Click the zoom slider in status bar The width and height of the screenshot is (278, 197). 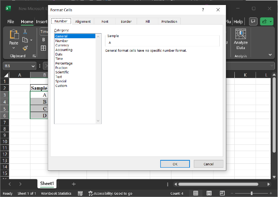pos(251,193)
